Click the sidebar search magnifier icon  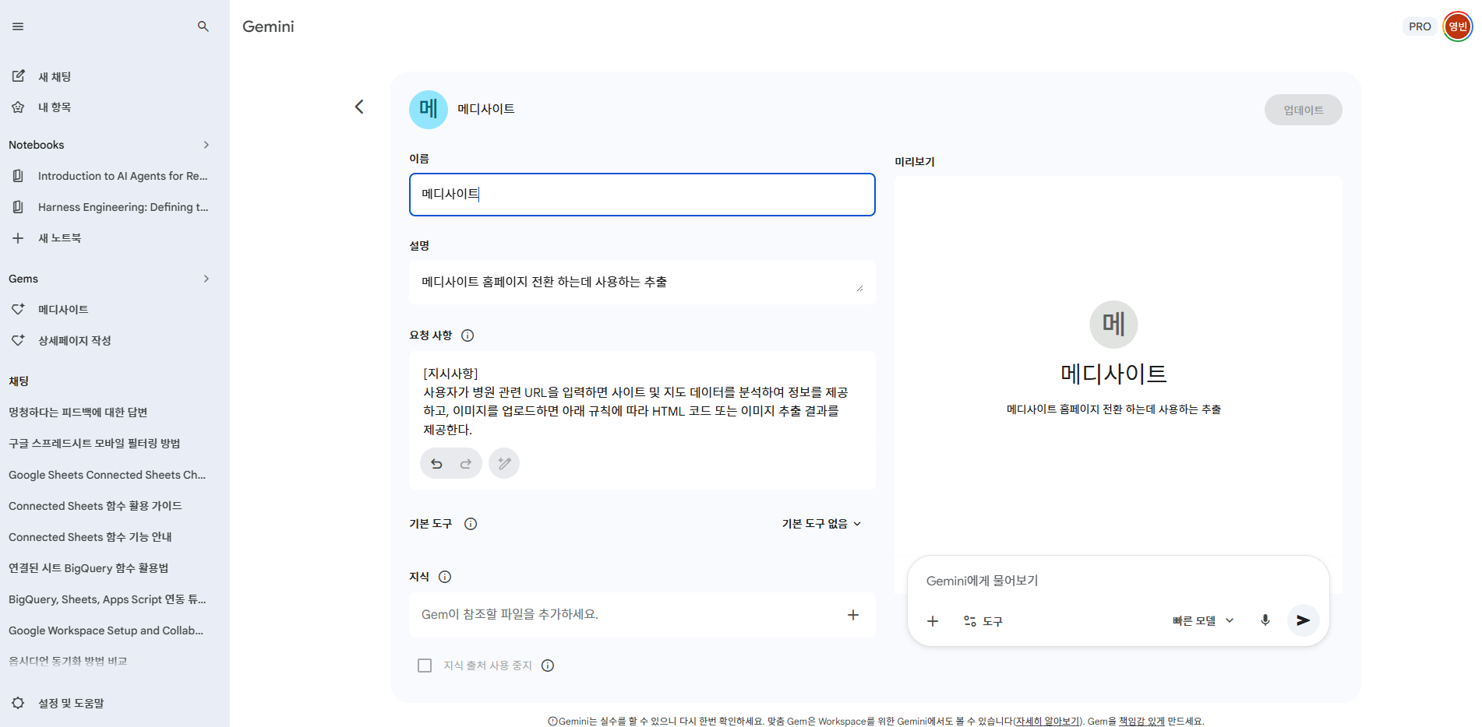[x=203, y=26]
